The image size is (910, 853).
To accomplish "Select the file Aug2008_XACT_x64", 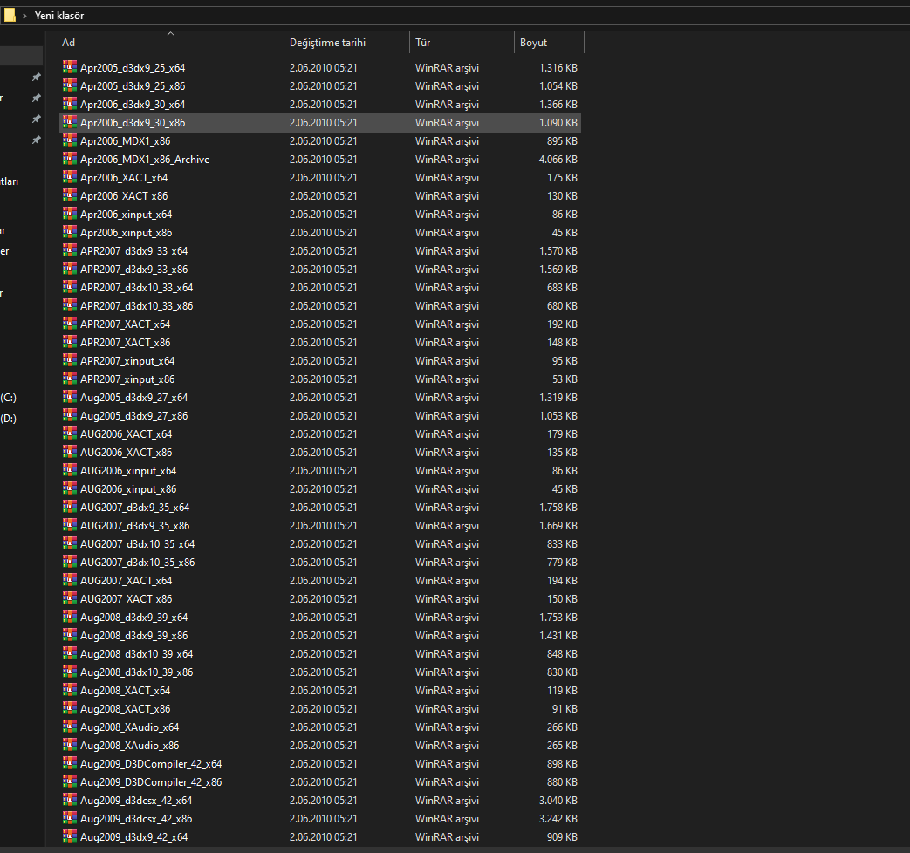I will click(x=320, y=691).
